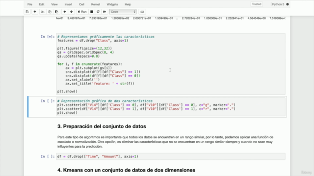The height and width of the screenshot is (176, 314).
Task: Click the Trusted notebook indicator
Action: (257, 4)
